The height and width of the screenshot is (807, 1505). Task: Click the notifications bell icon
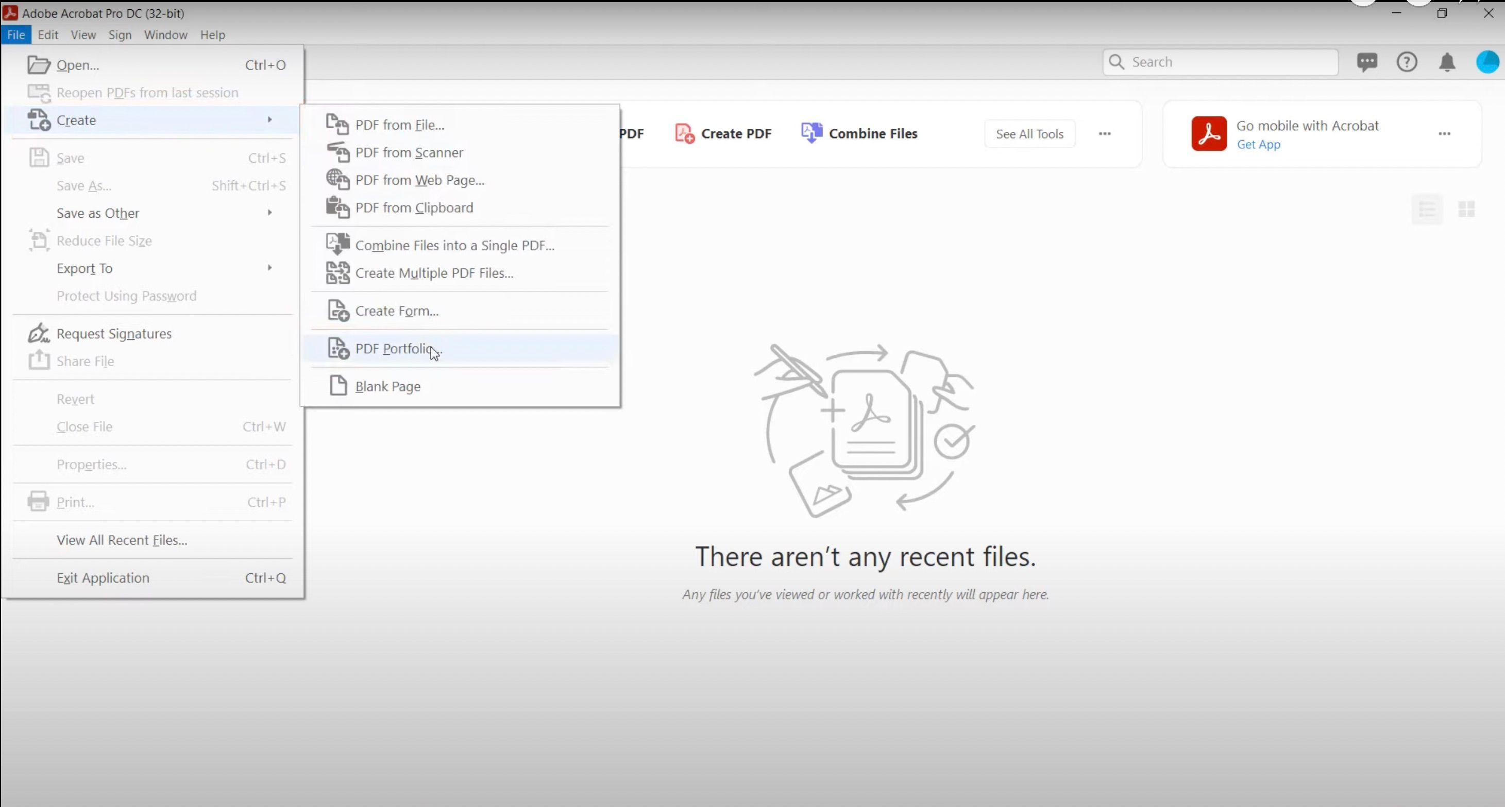pyautogui.click(x=1447, y=62)
